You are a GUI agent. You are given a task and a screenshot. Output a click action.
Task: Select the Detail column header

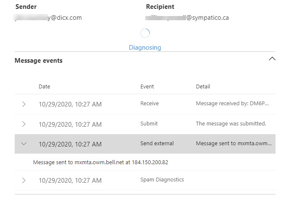(x=203, y=87)
